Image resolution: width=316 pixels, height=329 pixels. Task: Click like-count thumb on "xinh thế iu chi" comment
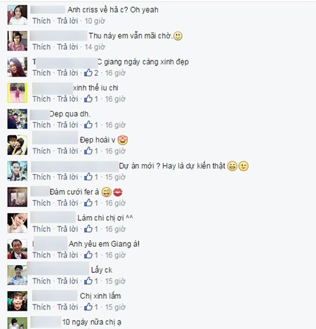tap(88, 99)
